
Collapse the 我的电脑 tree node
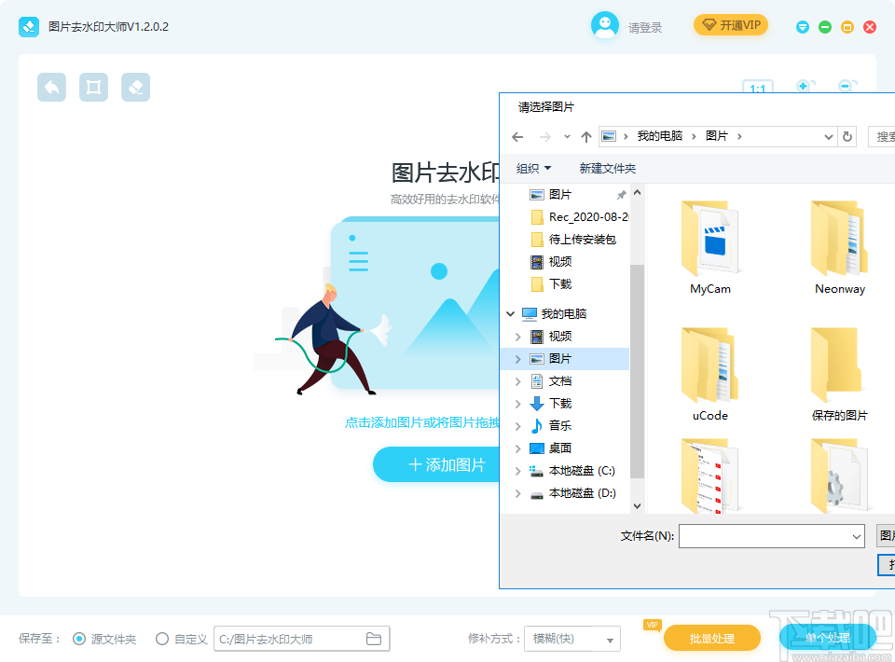click(509, 313)
